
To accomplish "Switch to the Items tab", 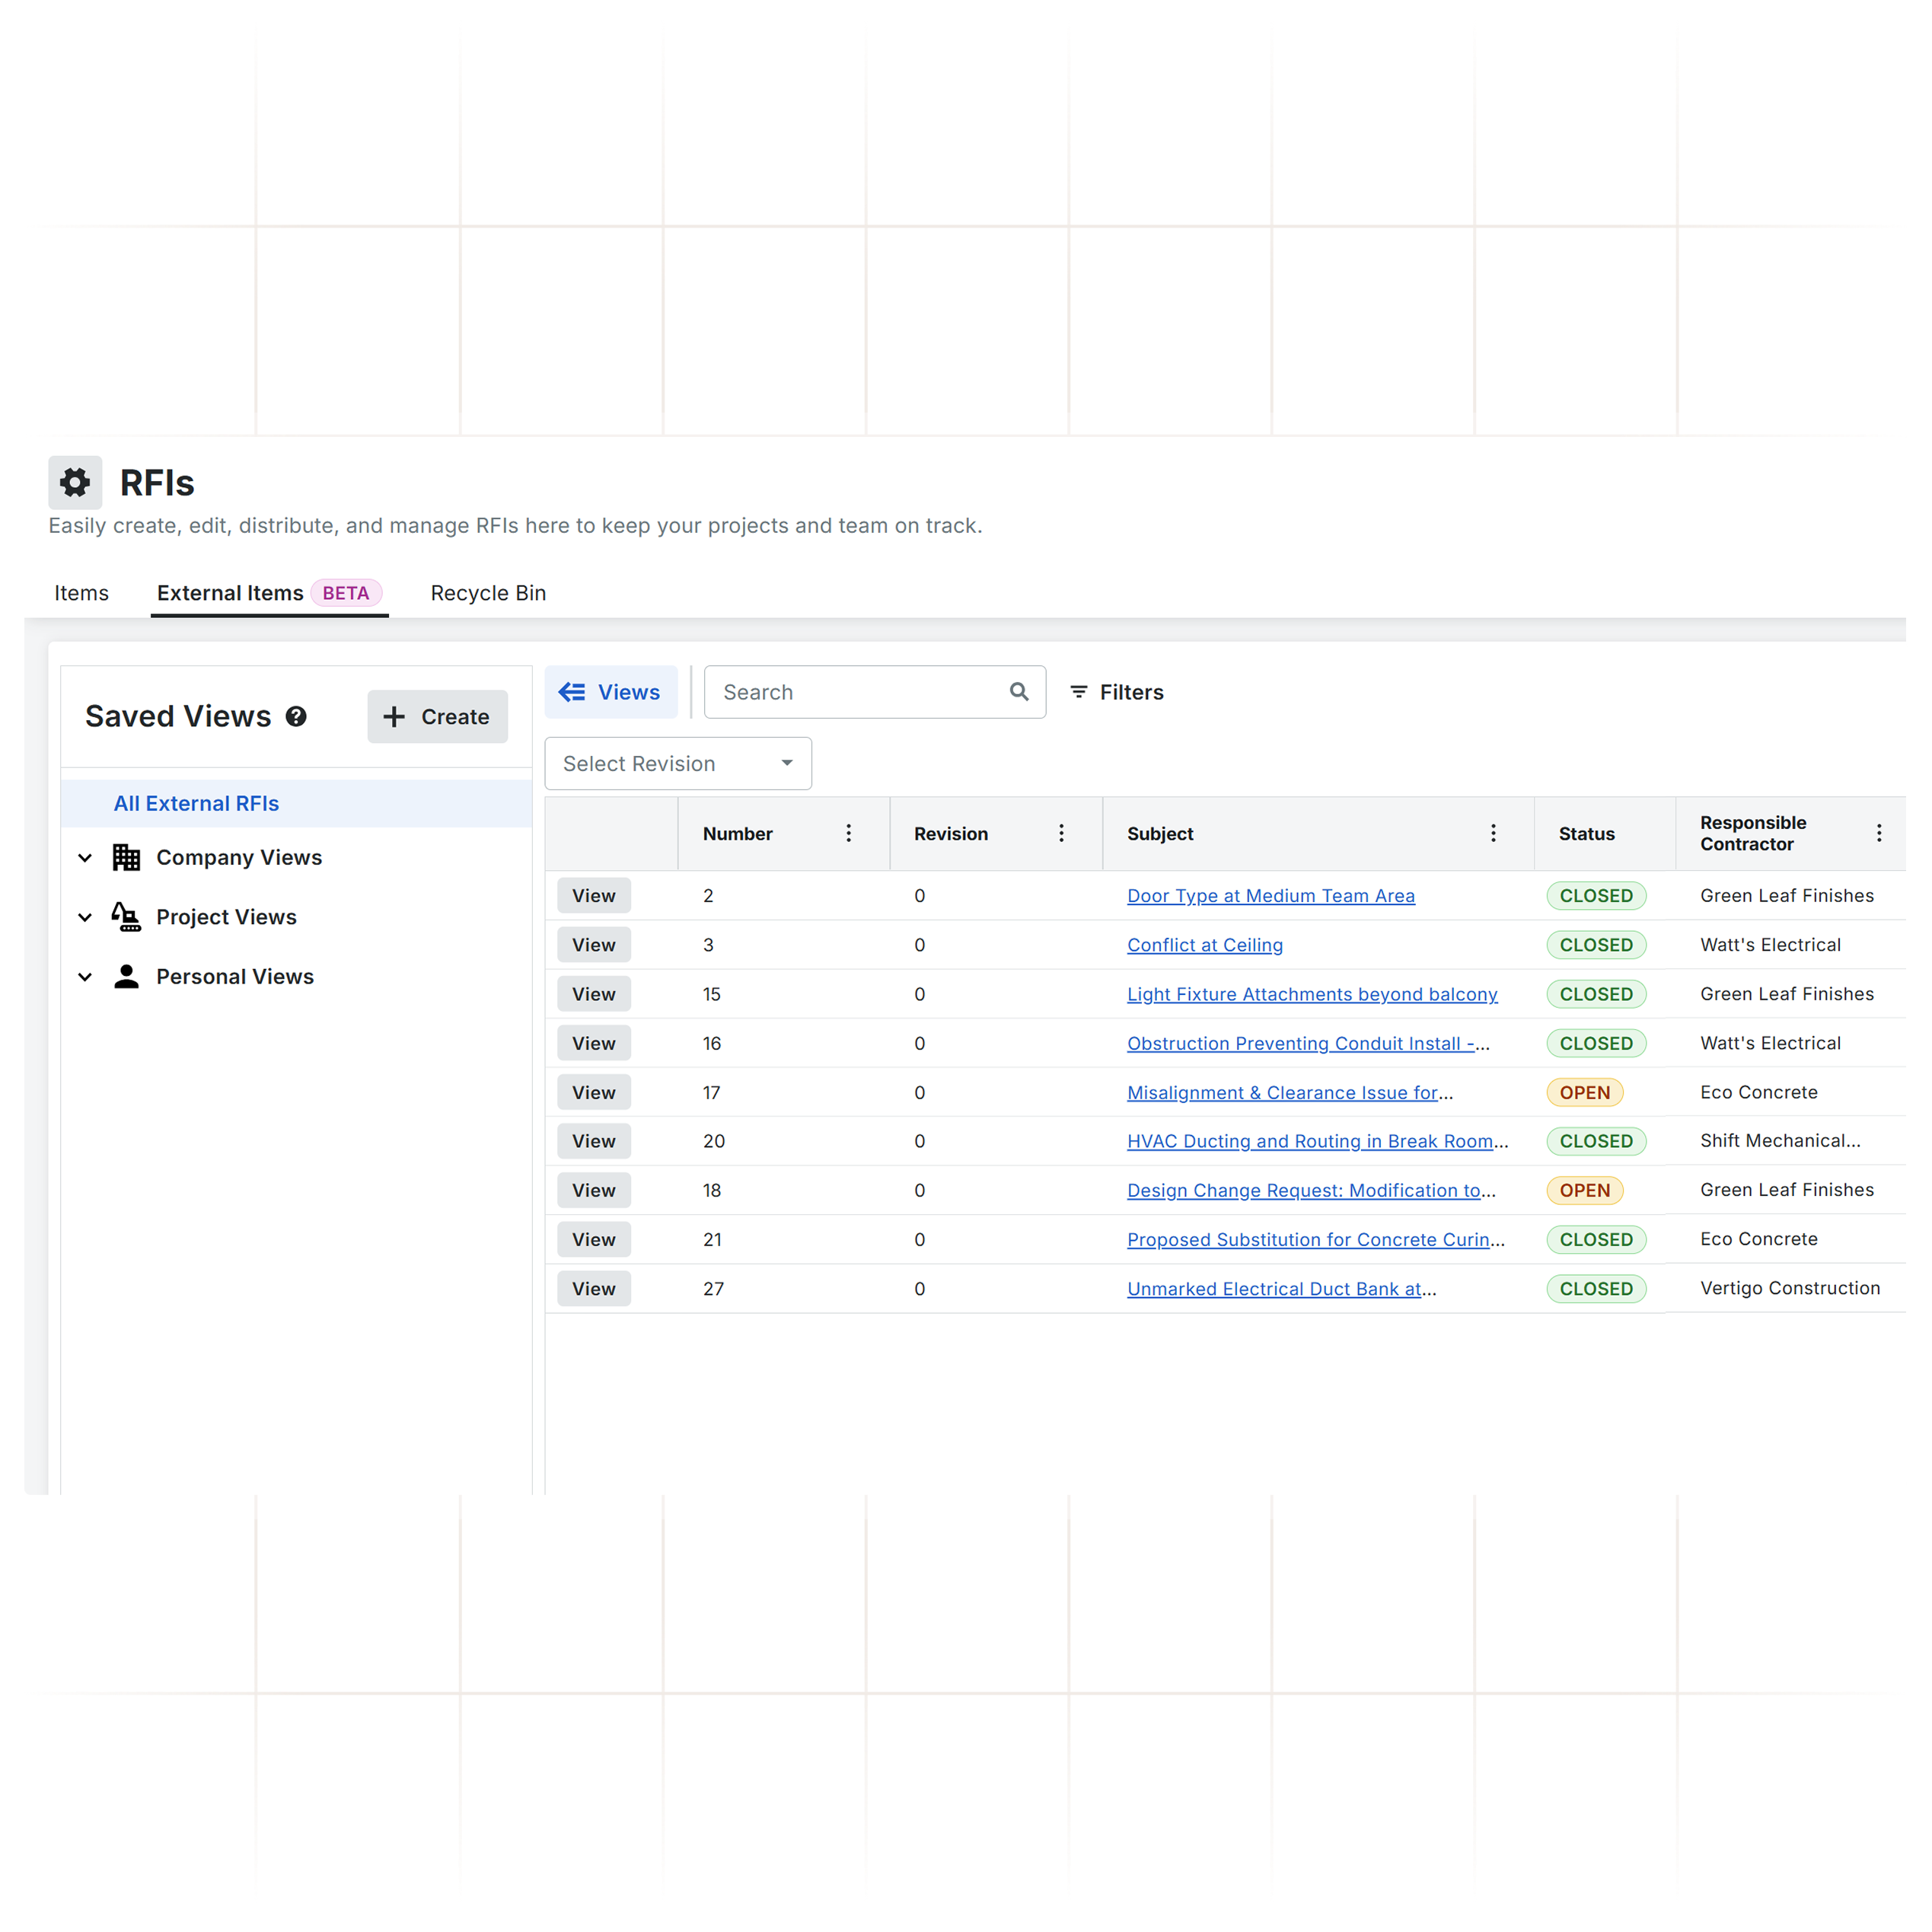I will coord(81,593).
